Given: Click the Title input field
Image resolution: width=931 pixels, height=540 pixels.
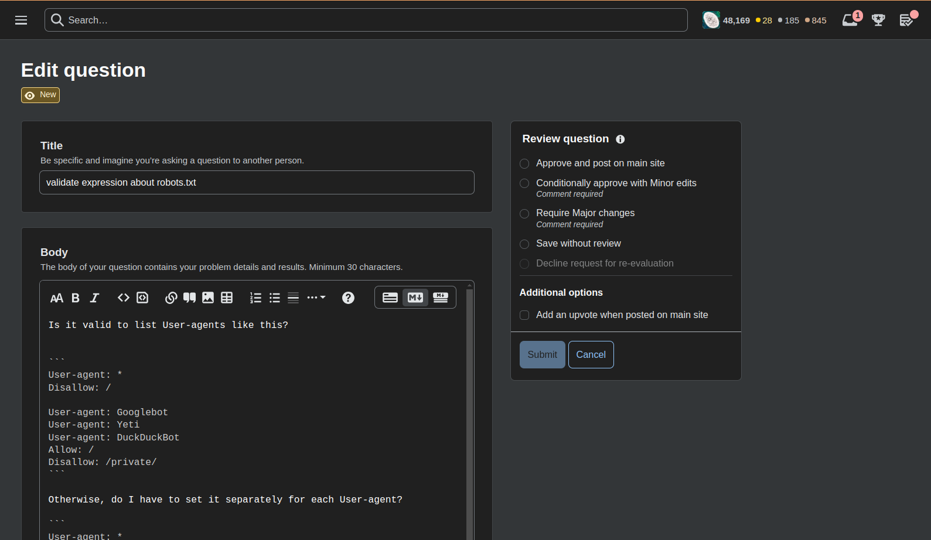Looking at the screenshot, I should (x=257, y=182).
